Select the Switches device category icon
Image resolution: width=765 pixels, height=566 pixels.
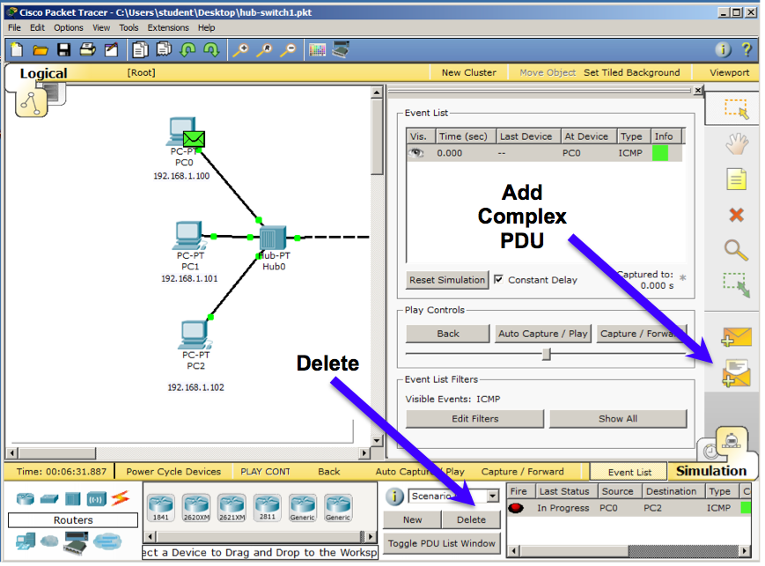[49, 499]
